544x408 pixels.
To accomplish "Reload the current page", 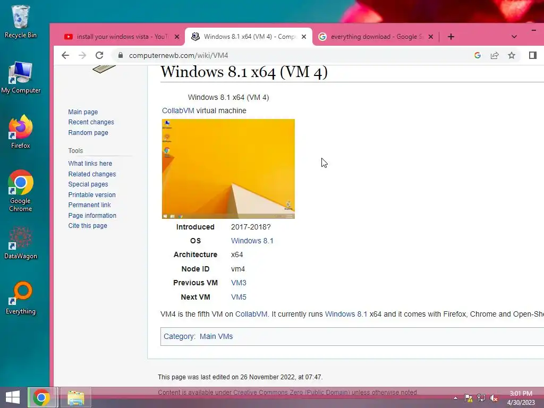I will click(99, 55).
